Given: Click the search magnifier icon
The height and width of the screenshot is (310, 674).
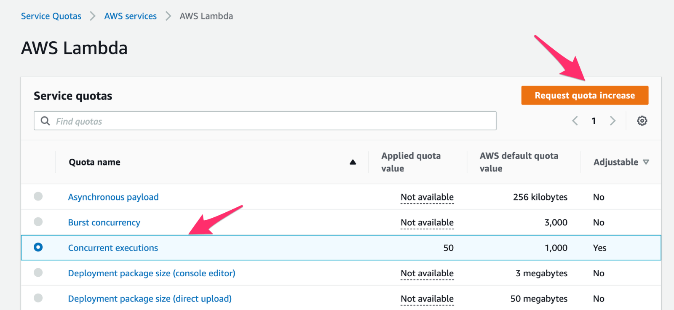Looking at the screenshot, I should coord(45,121).
